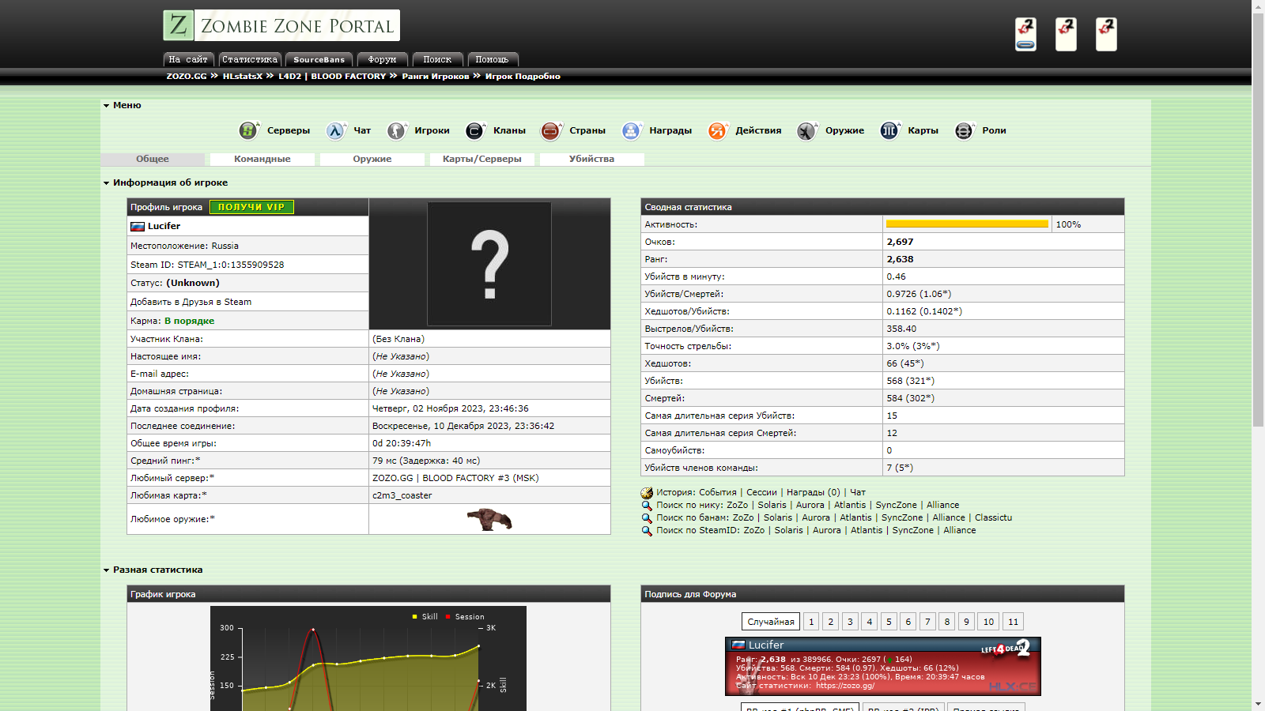1265x711 pixels.
Task: Click Добавить в Друзья в Steam link
Action: pos(191,302)
